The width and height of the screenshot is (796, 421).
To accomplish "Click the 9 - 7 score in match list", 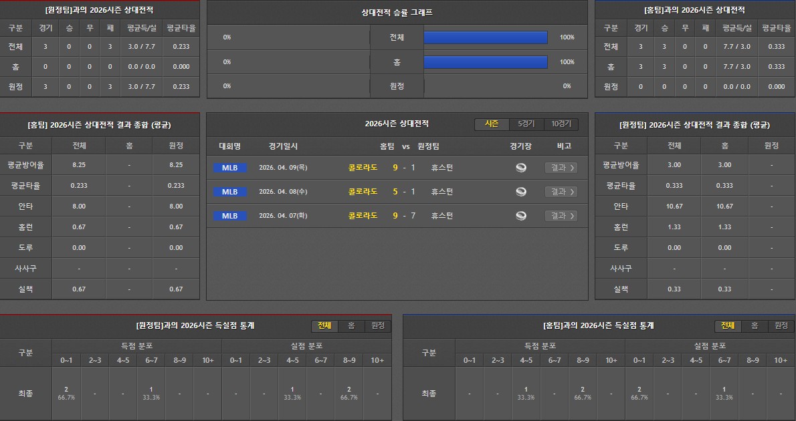I will coord(404,216).
